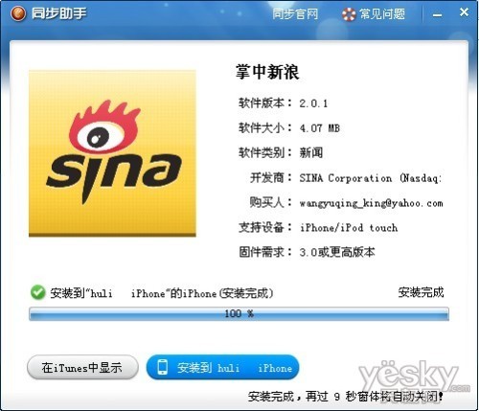Close the 同步助手 window
The width and height of the screenshot is (479, 411).
464,12
